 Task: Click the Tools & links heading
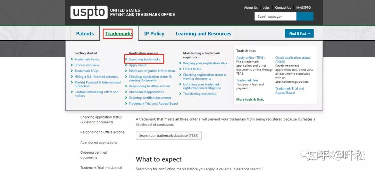(x=246, y=51)
